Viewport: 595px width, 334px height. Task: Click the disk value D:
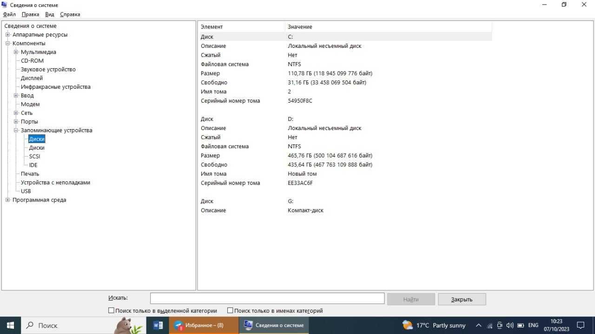[x=291, y=119]
